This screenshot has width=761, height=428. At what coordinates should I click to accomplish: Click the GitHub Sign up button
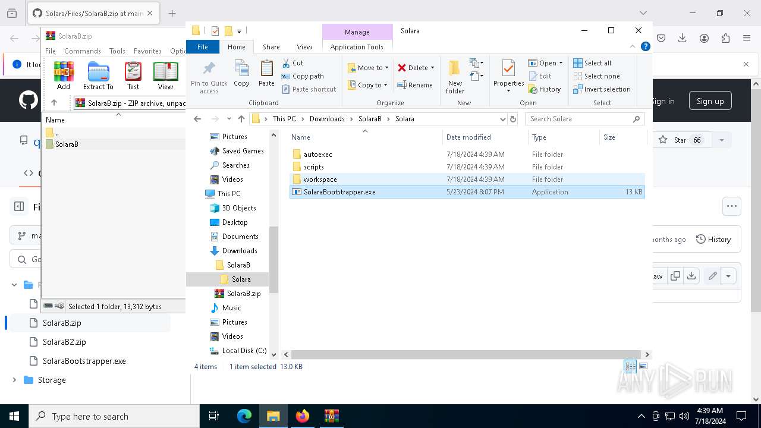click(x=710, y=101)
